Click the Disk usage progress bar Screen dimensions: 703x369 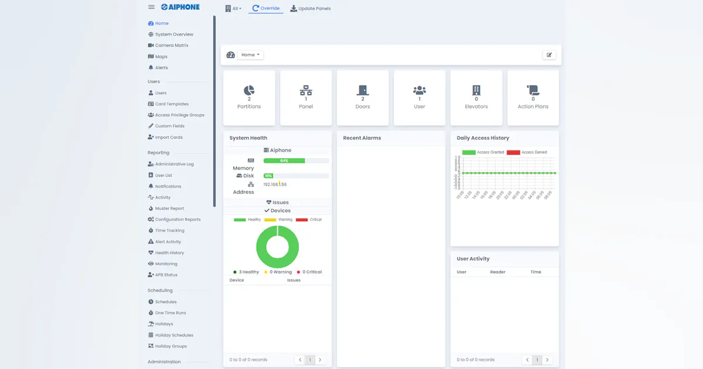click(296, 176)
